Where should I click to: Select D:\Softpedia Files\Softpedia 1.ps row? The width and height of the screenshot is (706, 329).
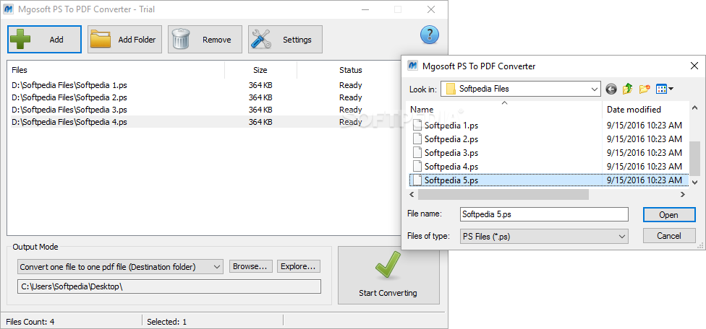(205, 85)
